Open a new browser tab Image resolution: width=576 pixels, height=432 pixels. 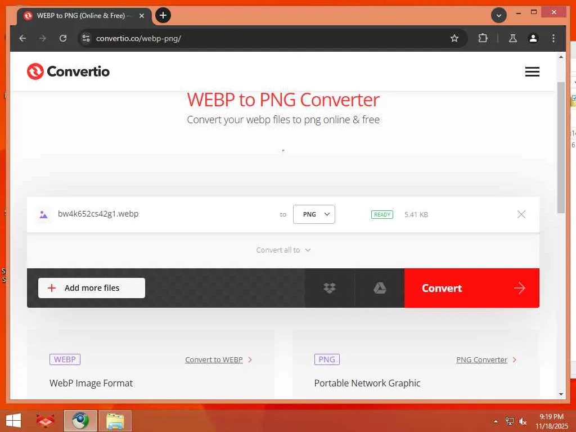click(x=163, y=15)
